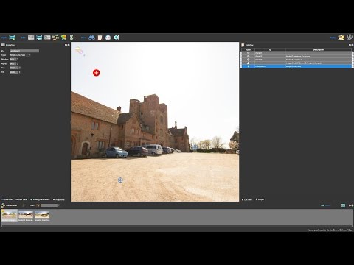Switch to the Overview tab
The height and width of the screenshot is (265, 354).
(7, 199)
